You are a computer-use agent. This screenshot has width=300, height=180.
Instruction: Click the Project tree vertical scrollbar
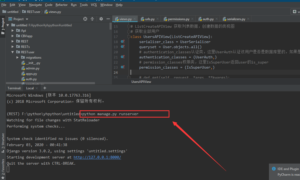click(111, 26)
